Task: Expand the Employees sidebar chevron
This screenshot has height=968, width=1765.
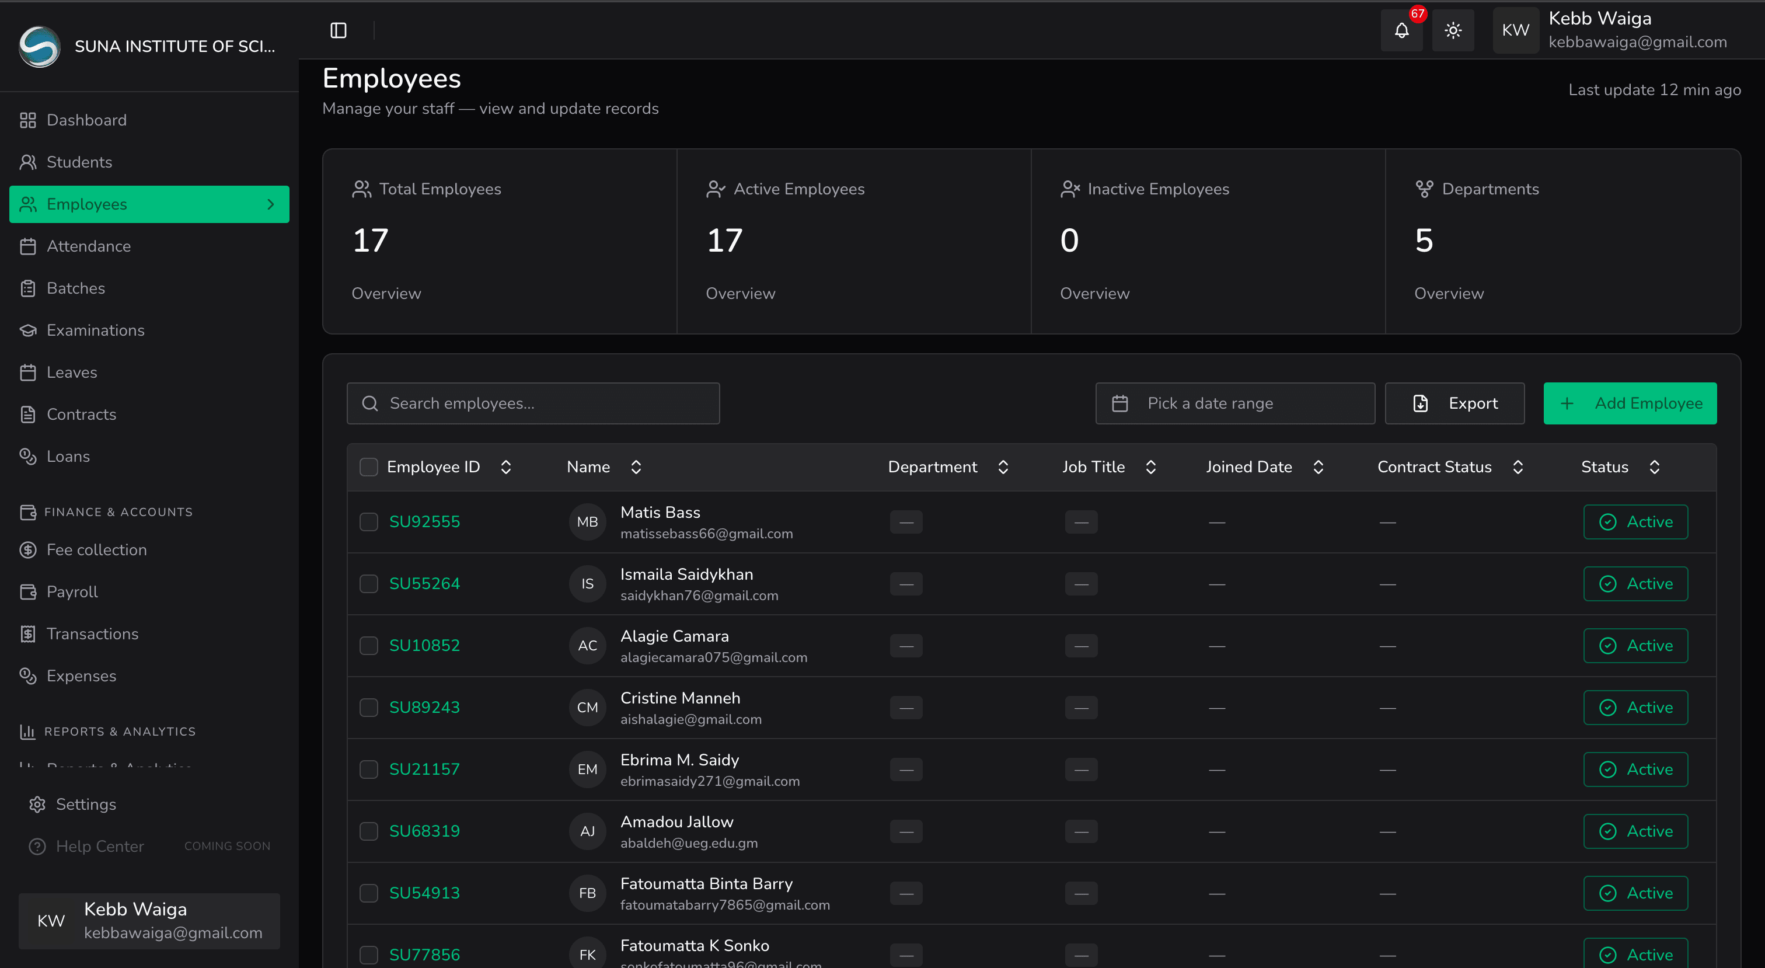Action: [271, 204]
